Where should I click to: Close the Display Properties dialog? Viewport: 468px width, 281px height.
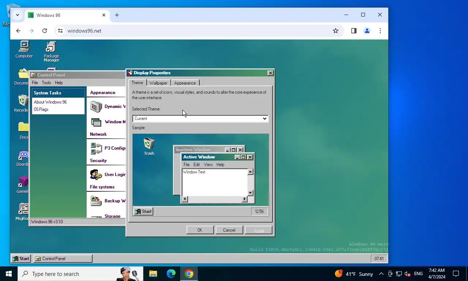click(271, 73)
